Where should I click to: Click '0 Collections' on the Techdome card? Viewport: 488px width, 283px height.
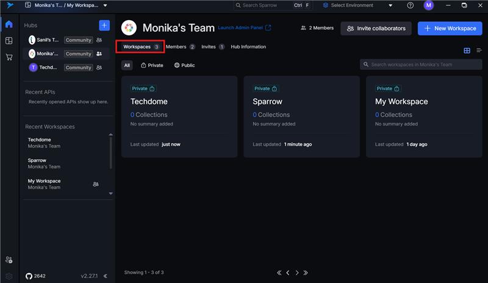tap(149, 115)
